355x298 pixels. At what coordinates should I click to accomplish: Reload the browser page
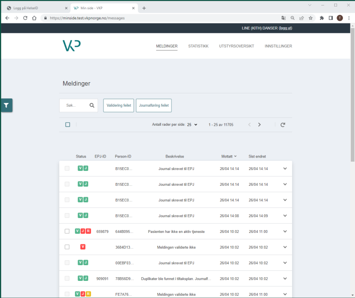pos(25,18)
